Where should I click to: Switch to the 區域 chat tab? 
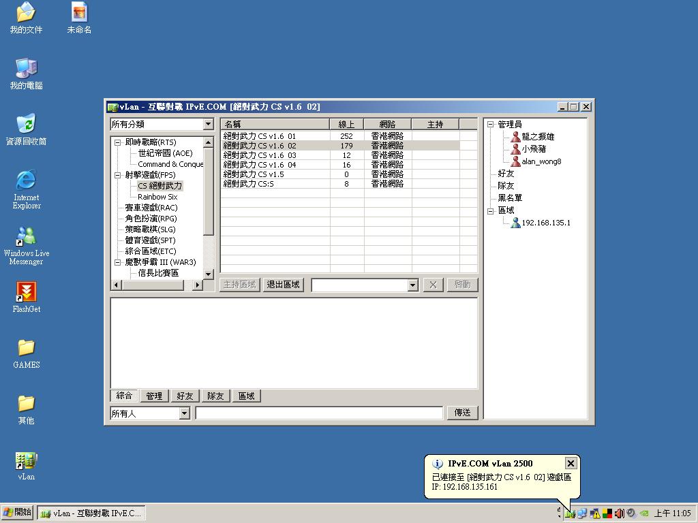246,396
